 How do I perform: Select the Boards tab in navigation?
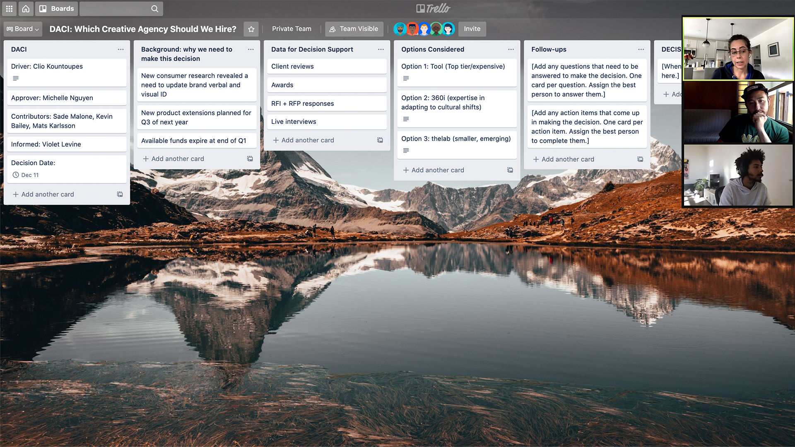(56, 8)
